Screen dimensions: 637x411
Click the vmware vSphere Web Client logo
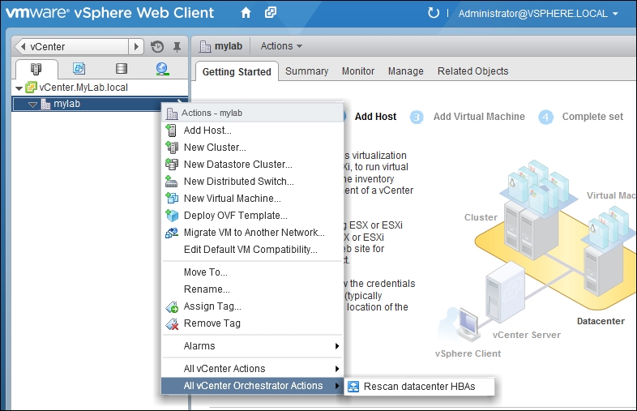(x=109, y=13)
